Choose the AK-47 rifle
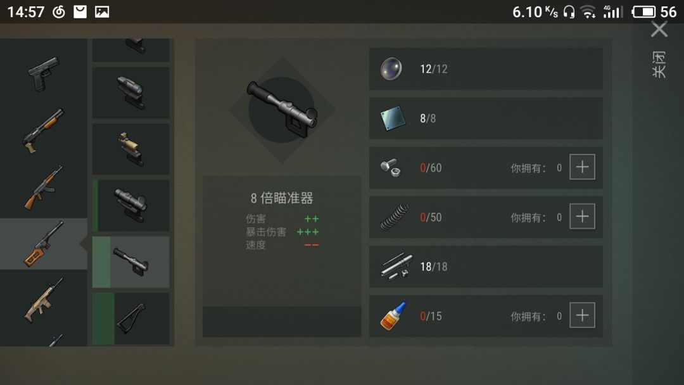The image size is (684, 385). tap(44, 187)
